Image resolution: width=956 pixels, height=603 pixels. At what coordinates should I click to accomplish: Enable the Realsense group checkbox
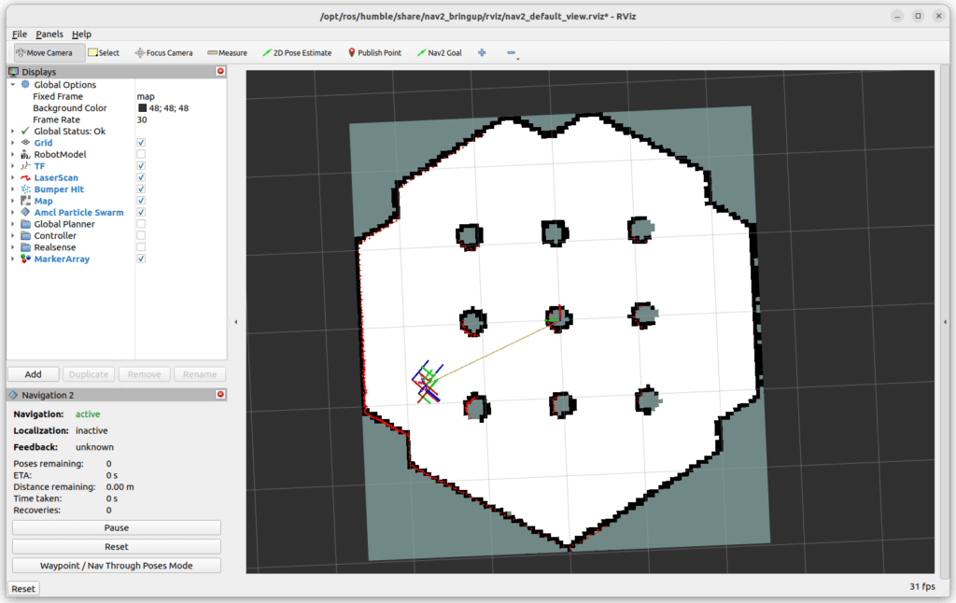point(141,247)
